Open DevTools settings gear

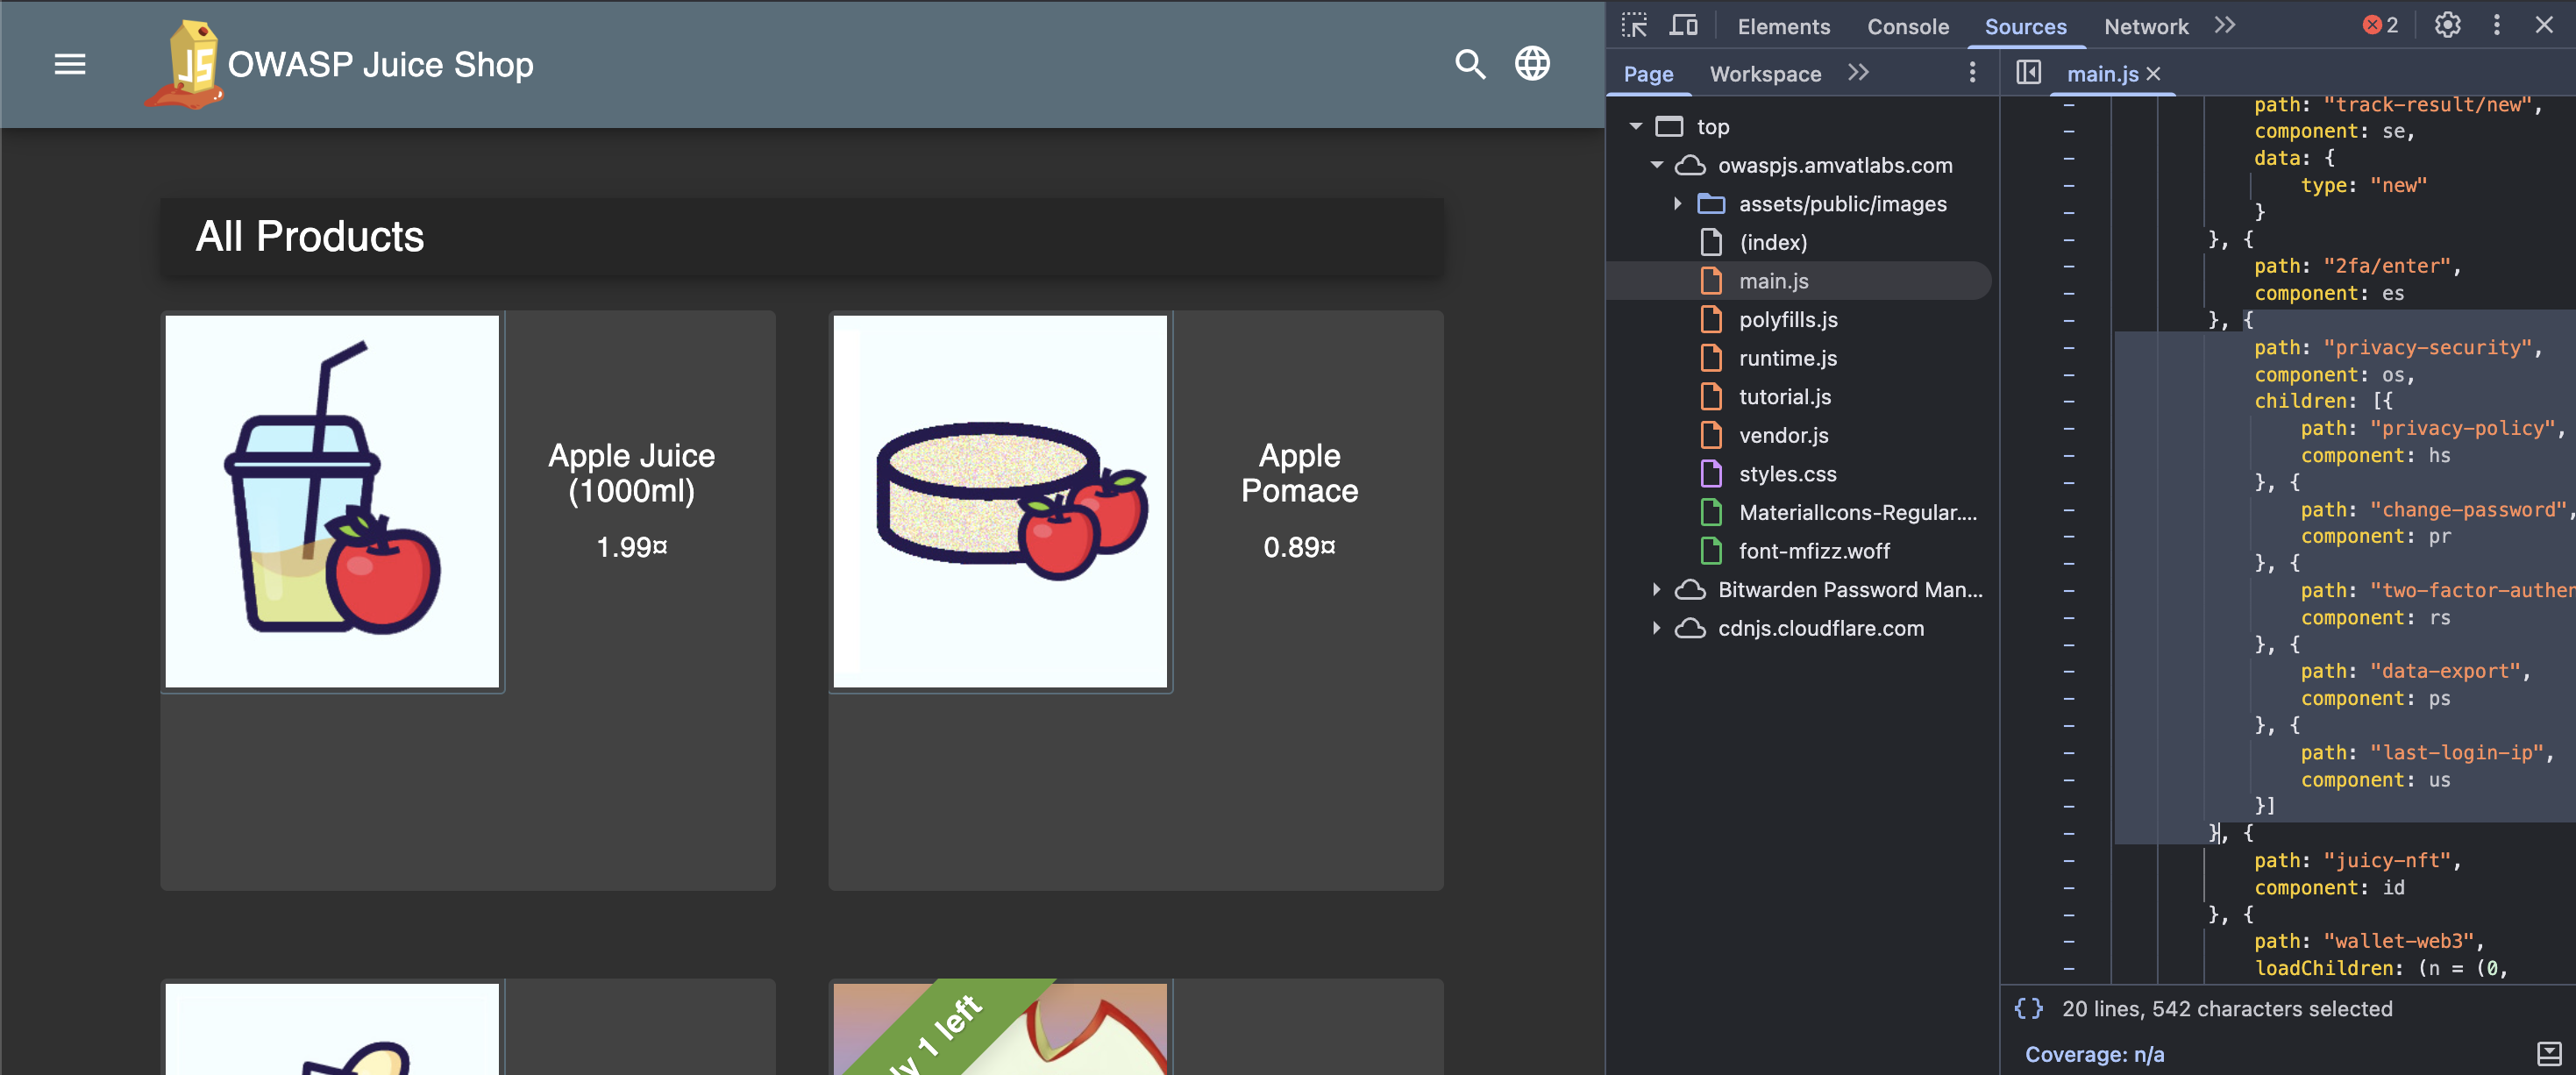point(2446,26)
